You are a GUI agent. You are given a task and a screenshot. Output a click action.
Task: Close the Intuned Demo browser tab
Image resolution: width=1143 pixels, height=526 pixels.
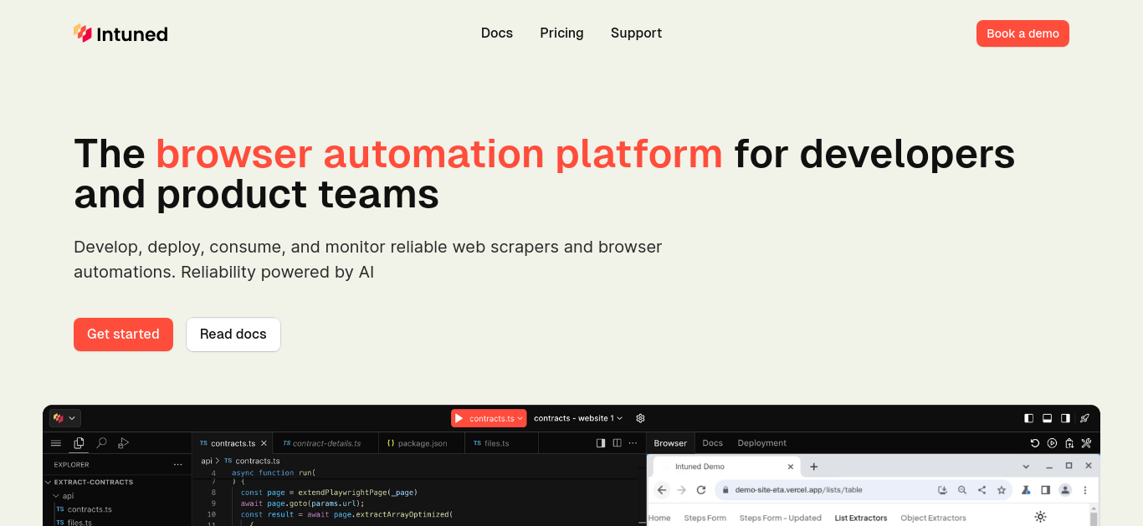790,467
